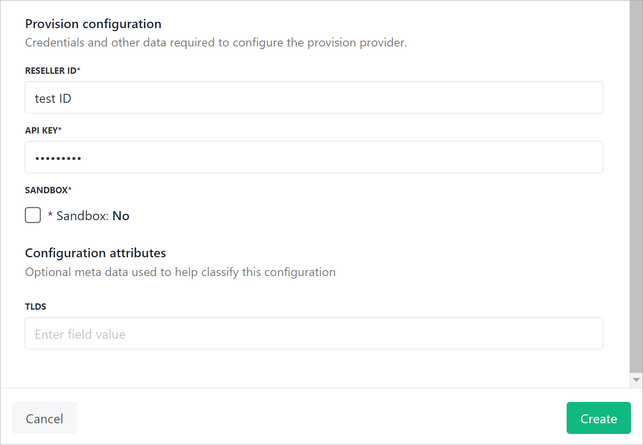
Task: Click the 'Configuration attributes' heading
Action: (96, 253)
